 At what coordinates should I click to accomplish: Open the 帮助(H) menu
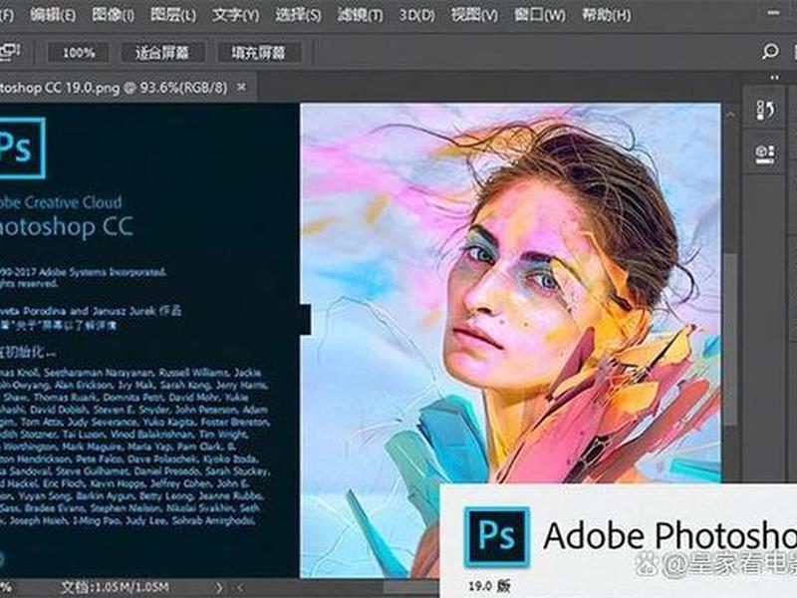click(607, 15)
